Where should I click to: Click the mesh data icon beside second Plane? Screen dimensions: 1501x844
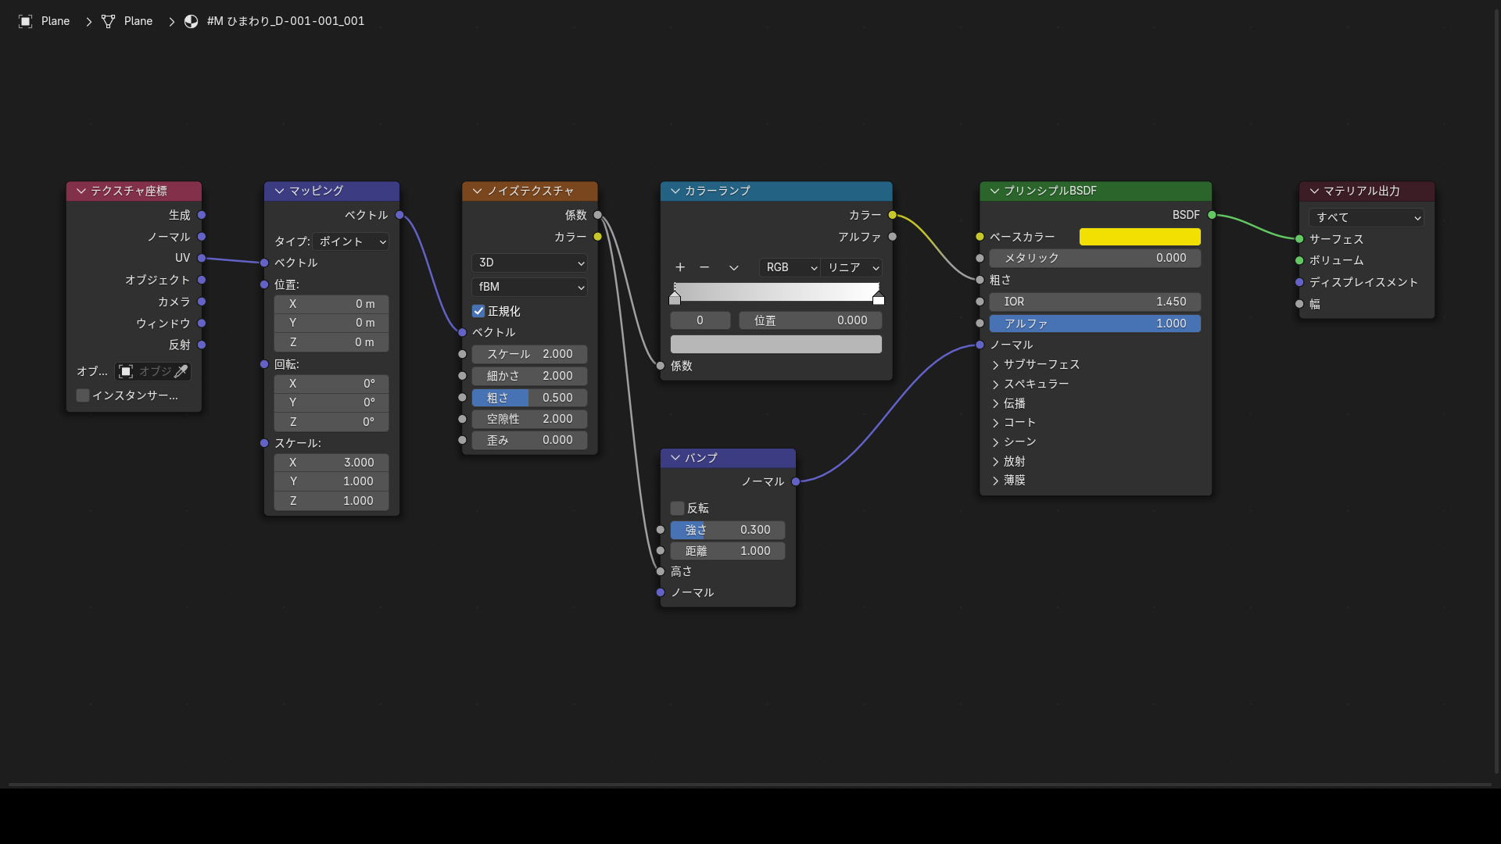(x=109, y=21)
